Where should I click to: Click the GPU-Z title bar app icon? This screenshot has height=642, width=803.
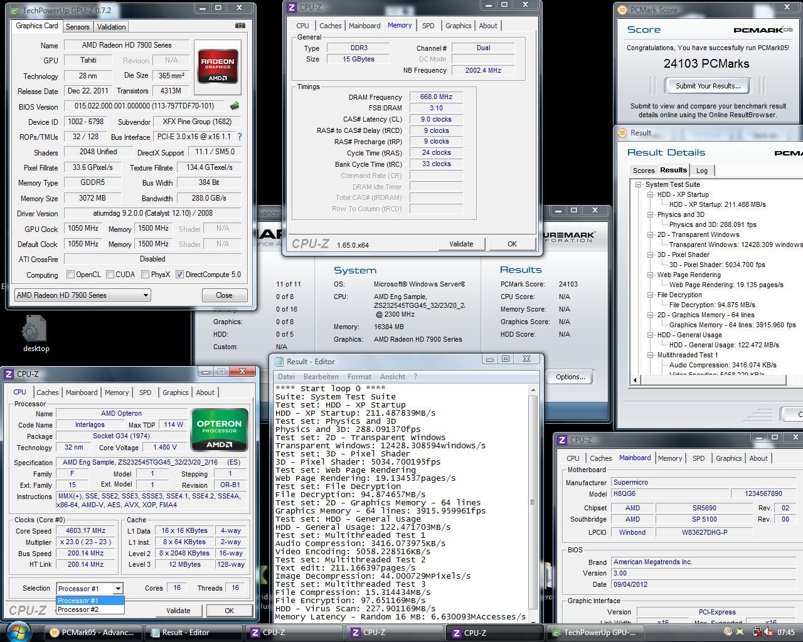[14, 10]
